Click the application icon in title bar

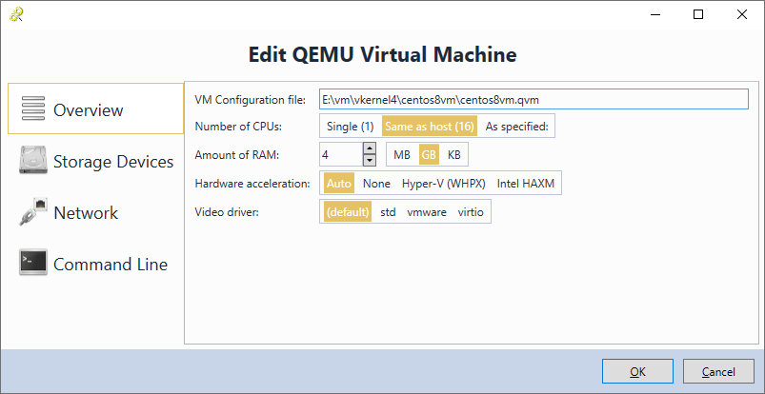click(x=16, y=14)
